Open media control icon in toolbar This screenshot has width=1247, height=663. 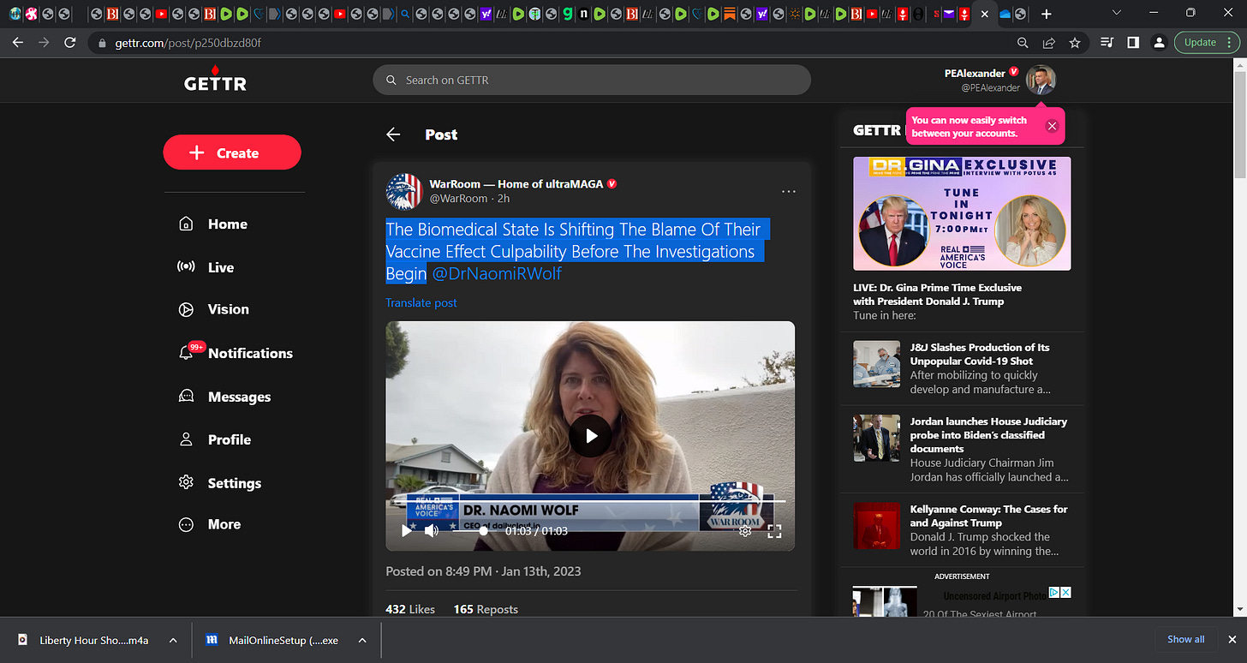pos(1107,42)
